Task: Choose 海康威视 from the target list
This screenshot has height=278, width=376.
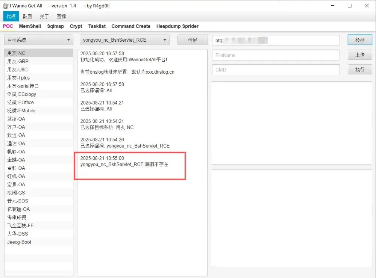Action: coord(17,218)
